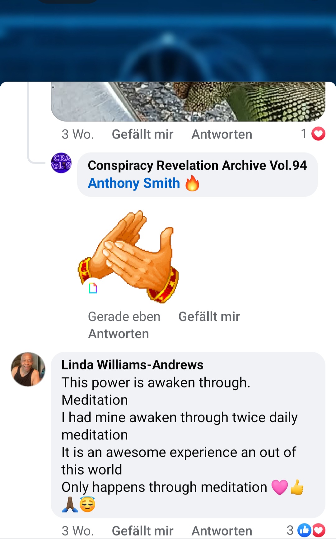Like the lizard photo comment

142,134
